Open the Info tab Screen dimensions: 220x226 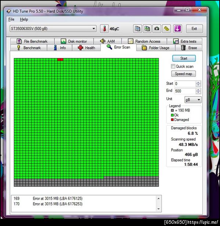(59, 48)
